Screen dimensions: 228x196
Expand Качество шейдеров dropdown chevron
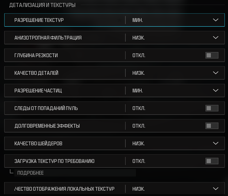coord(216,143)
